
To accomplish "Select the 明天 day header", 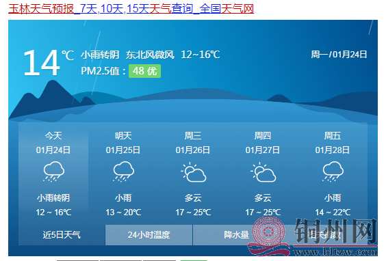I will [x=123, y=136].
